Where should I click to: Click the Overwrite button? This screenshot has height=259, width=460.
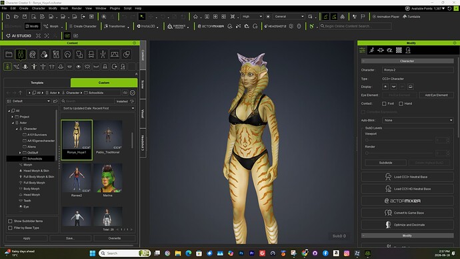tap(115, 238)
